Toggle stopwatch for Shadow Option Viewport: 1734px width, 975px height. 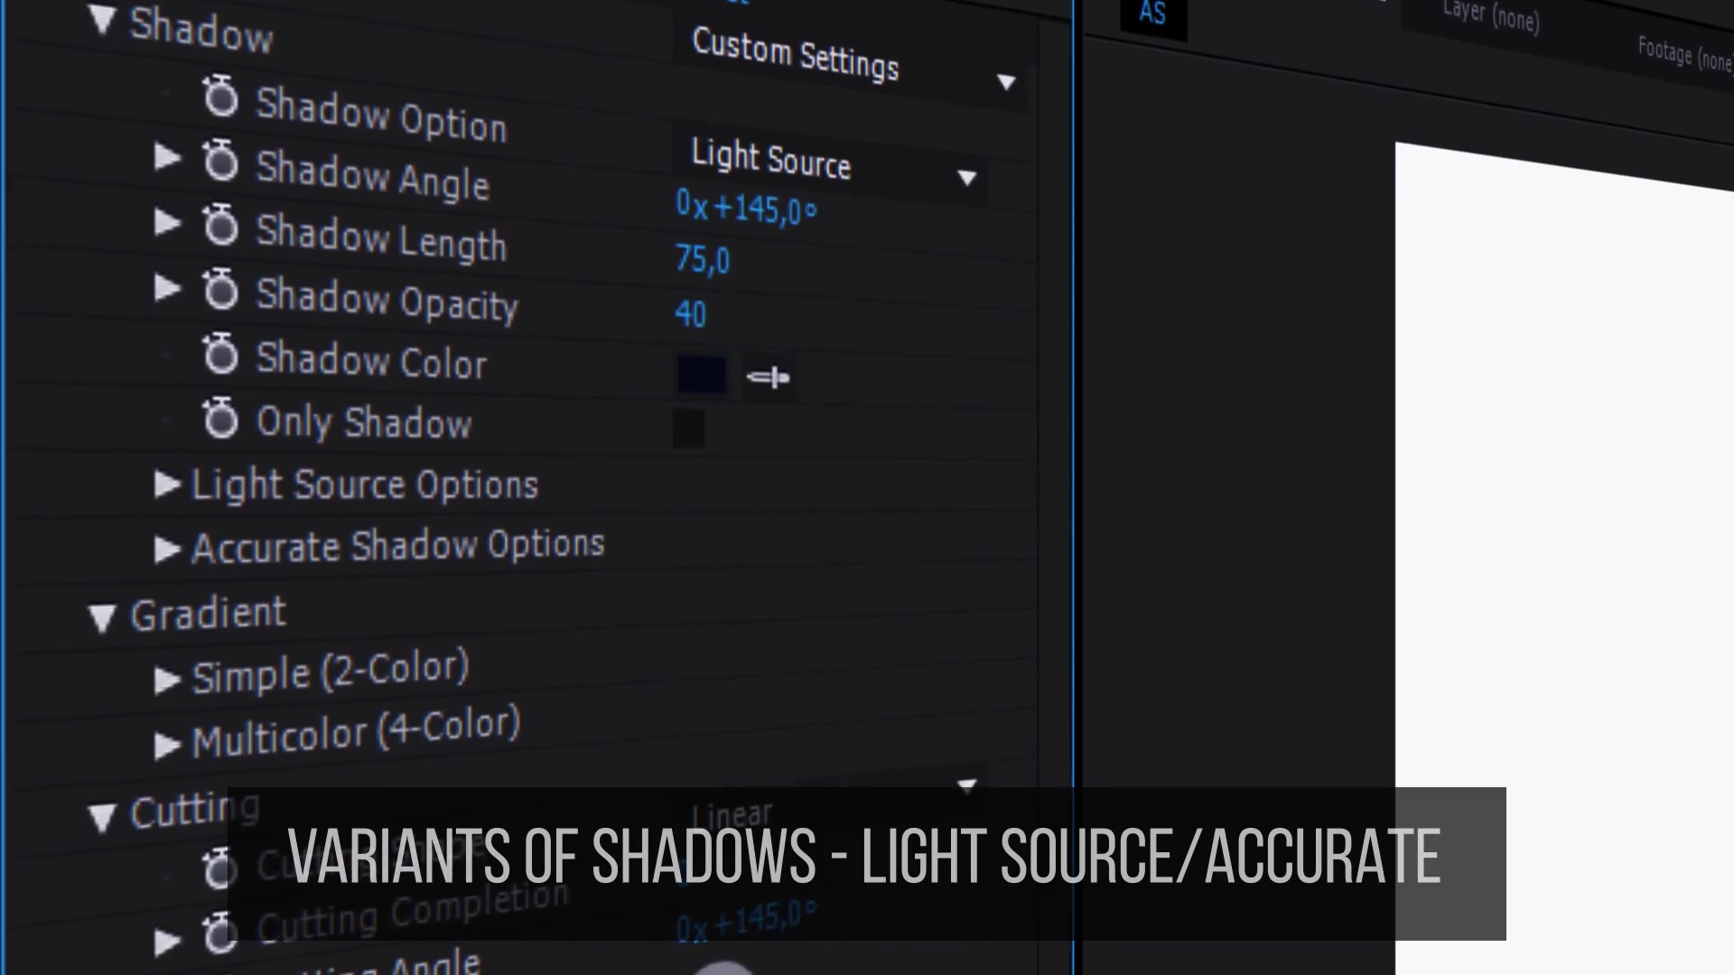pyautogui.click(x=220, y=97)
